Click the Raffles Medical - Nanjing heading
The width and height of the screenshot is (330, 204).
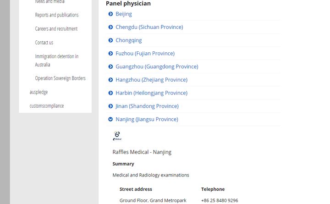coord(142,152)
